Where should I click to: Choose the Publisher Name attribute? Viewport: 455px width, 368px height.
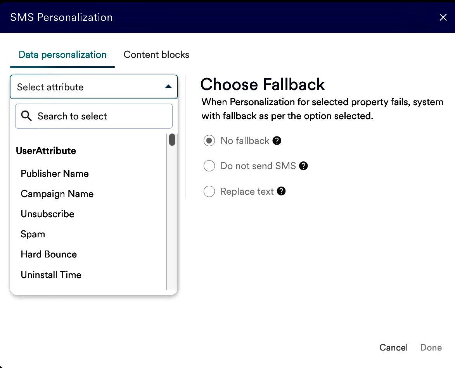(x=55, y=173)
